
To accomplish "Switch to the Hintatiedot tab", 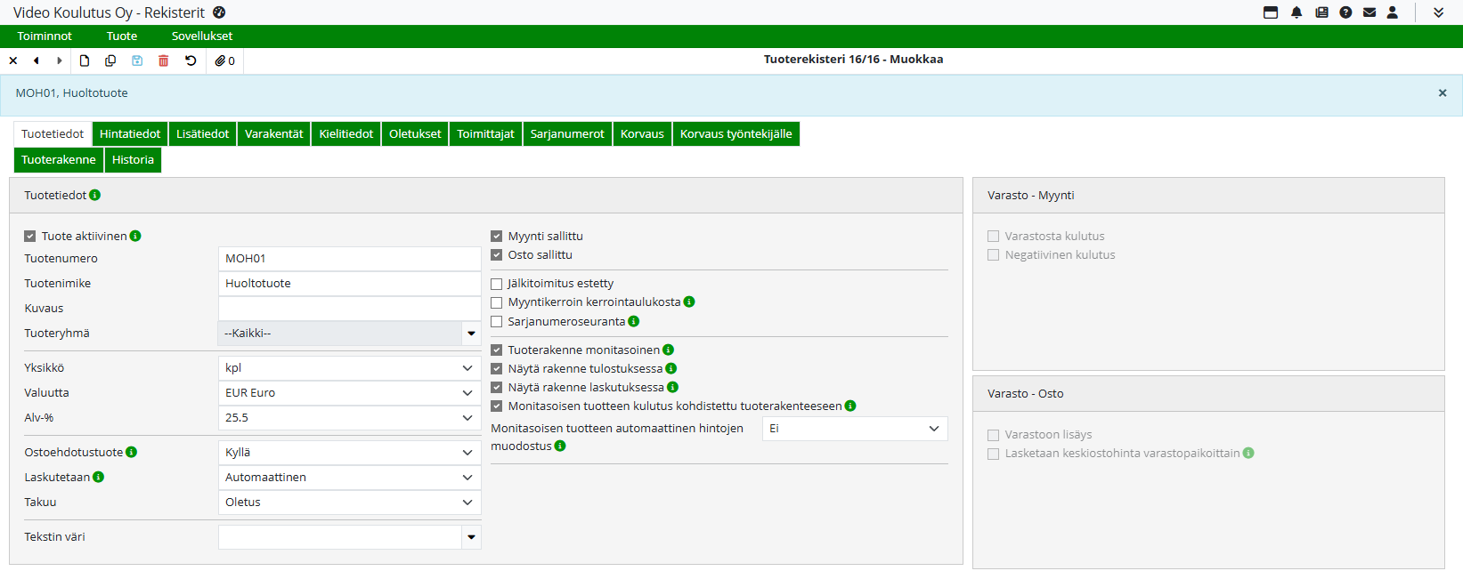I will coord(130,134).
